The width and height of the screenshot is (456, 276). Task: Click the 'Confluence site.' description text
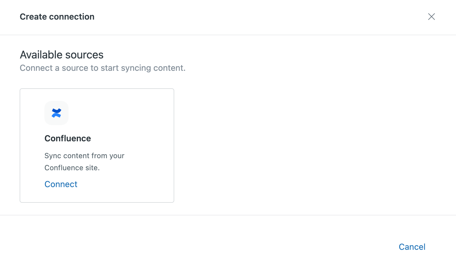[72, 168]
